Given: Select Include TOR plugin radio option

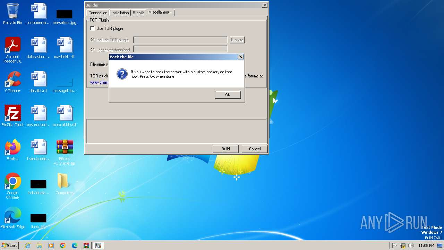Looking at the screenshot, I should (92, 40).
